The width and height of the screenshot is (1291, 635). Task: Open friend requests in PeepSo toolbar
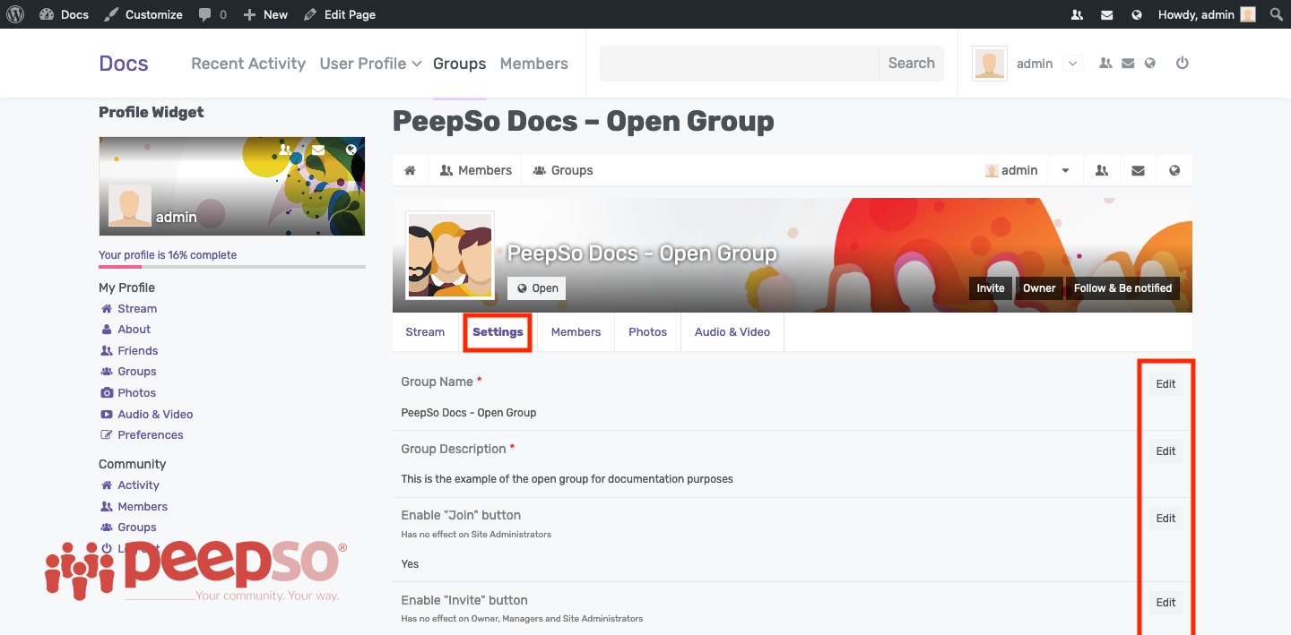(x=1102, y=170)
